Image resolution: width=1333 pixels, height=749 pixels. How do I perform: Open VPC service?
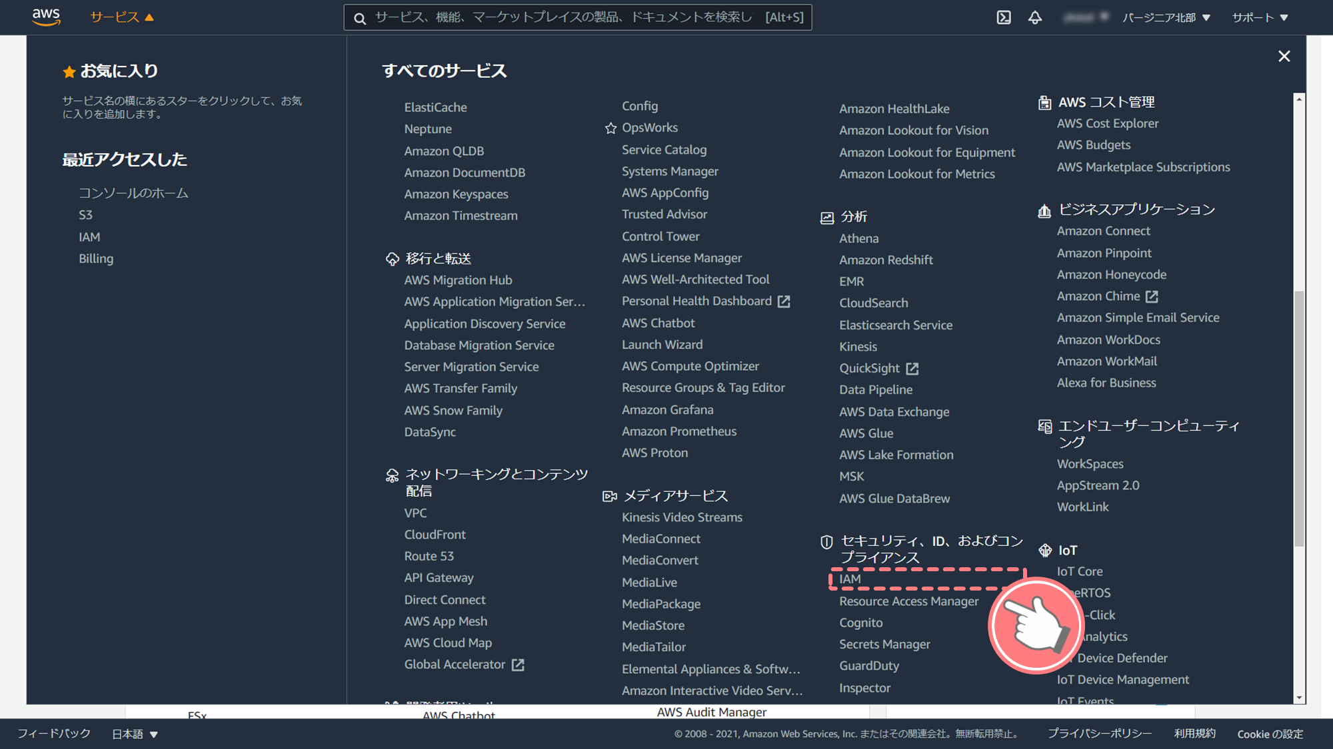415,513
